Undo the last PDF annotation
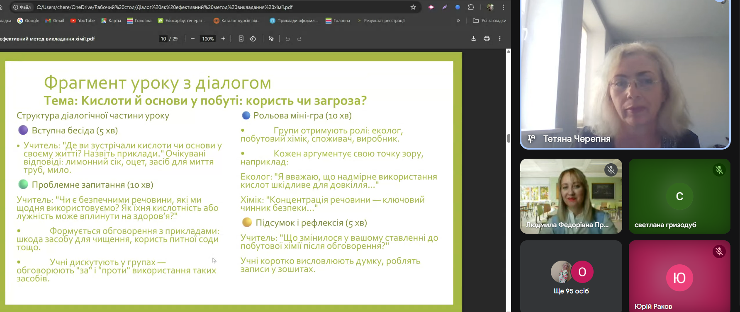The width and height of the screenshot is (740, 312). (x=287, y=39)
